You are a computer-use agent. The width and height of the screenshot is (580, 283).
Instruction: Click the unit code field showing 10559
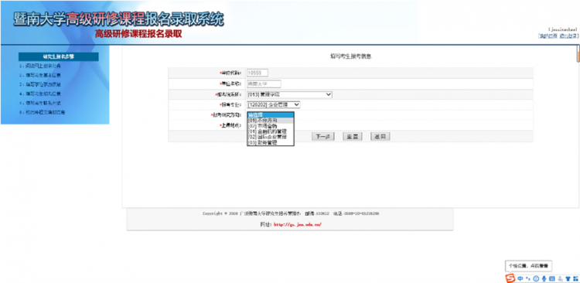coord(257,73)
